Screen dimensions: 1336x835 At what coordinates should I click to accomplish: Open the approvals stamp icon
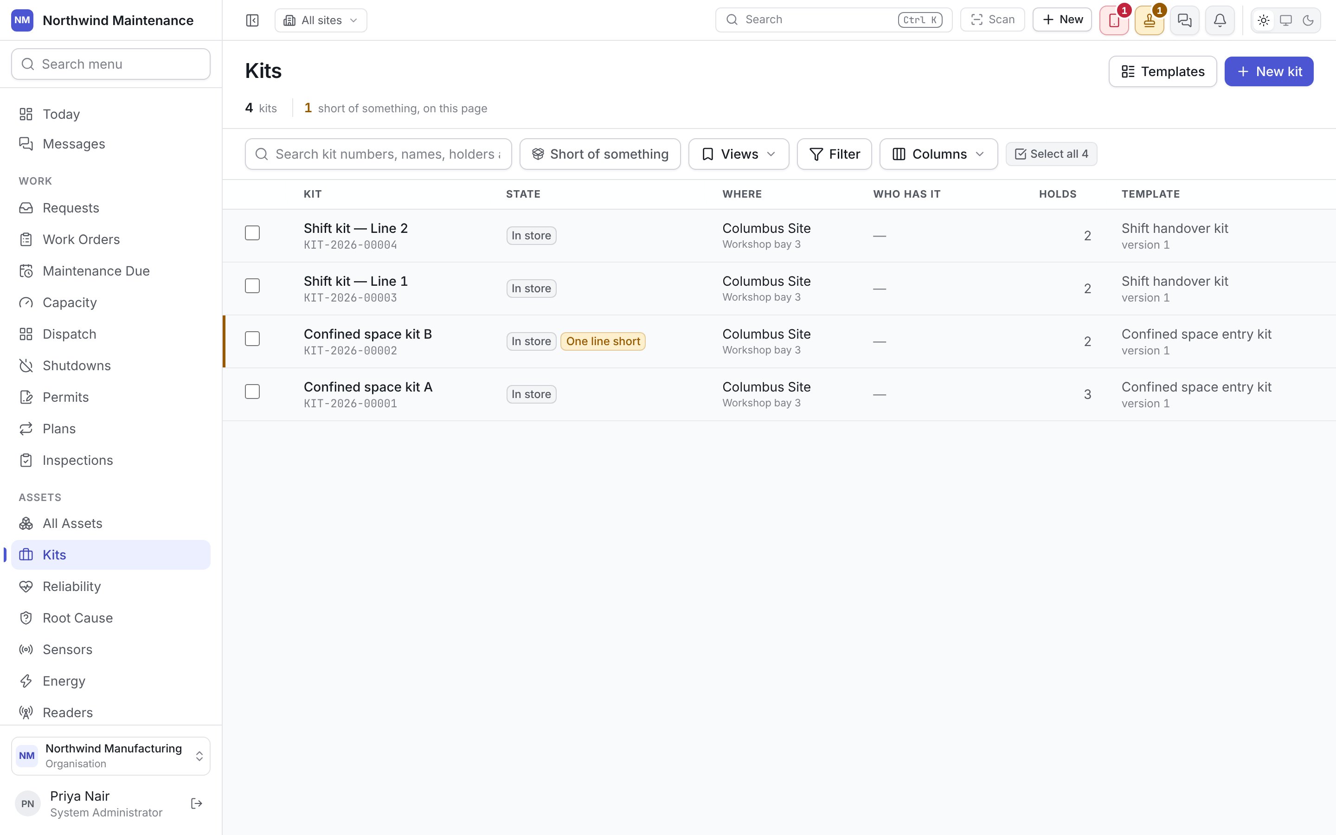pyautogui.click(x=1150, y=20)
